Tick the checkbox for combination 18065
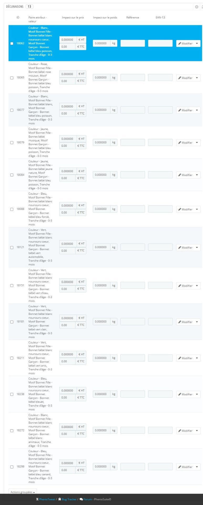This screenshot has width=203, height=505. click(x=12, y=78)
